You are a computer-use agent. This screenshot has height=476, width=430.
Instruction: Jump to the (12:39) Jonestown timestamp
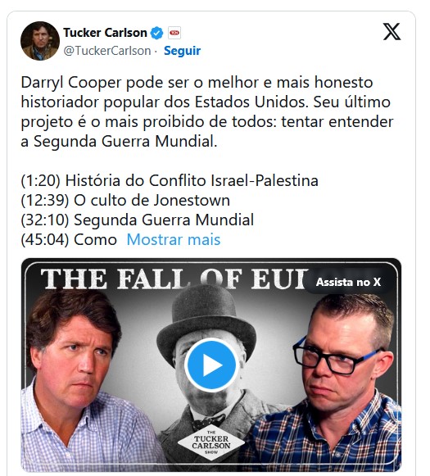pos(45,201)
